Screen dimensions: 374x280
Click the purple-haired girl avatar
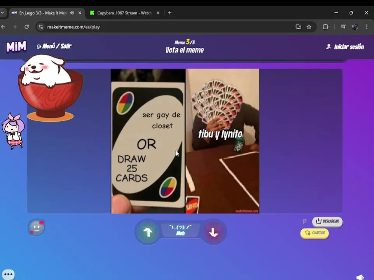pyautogui.click(x=13, y=131)
